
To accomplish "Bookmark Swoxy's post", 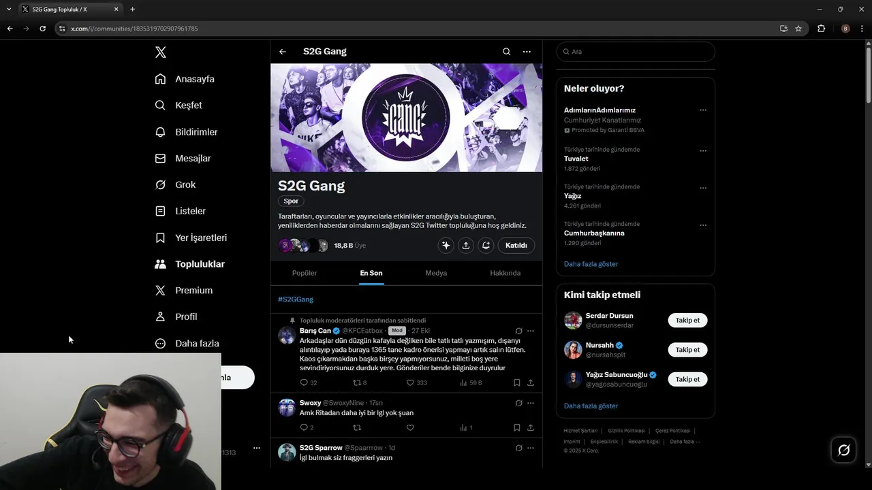I will (516, 427).
